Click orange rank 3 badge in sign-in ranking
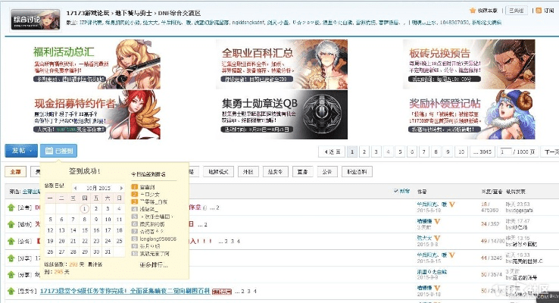Image resolution: width=559 pixels, height=303 pixels. click(x=134, y=201)
